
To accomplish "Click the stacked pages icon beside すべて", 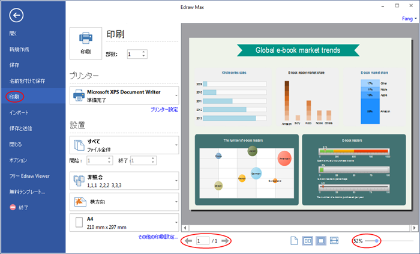I will click(x=79, y=145).
